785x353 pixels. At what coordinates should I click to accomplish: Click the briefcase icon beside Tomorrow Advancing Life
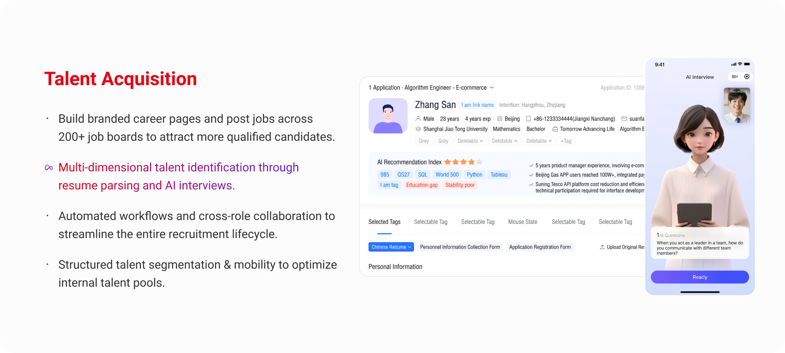[x=555, y=129]
